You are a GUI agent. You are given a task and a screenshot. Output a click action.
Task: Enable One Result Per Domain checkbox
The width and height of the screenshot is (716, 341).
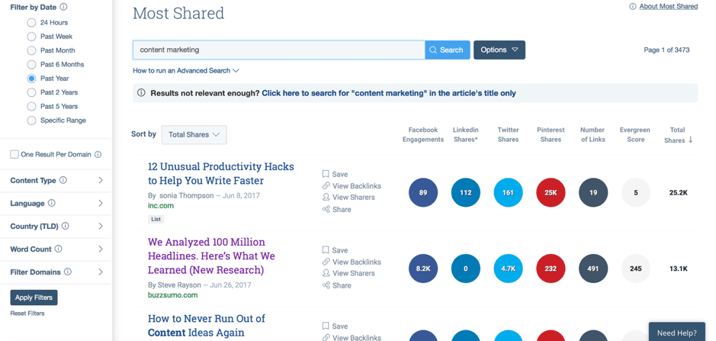click(x=14, y=155)
